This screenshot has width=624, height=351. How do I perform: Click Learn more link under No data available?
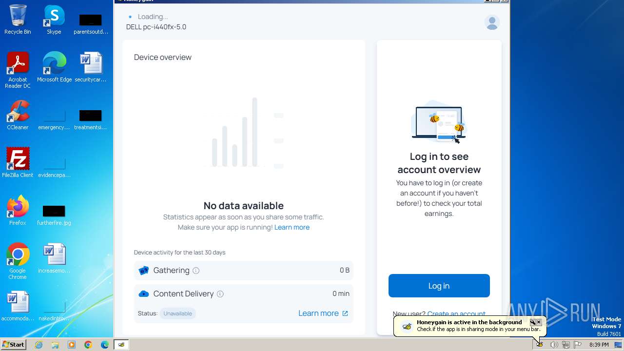292,227
